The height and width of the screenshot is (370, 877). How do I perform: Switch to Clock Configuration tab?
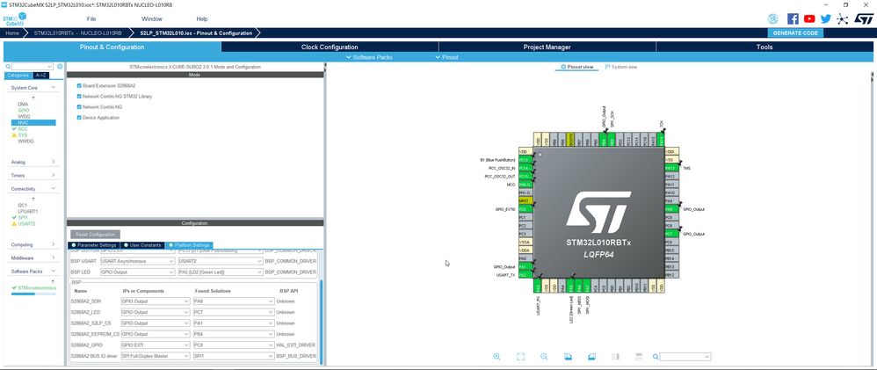[330, 47]
